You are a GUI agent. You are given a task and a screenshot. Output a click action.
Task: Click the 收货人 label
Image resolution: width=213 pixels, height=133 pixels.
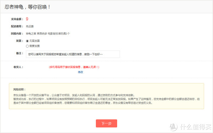pos(18,67)
